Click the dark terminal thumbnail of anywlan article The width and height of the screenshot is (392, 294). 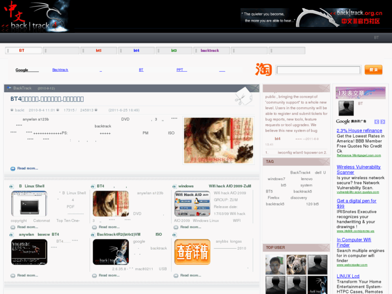[x=29, y=252]
